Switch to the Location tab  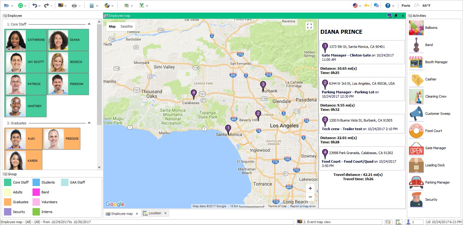155,213
